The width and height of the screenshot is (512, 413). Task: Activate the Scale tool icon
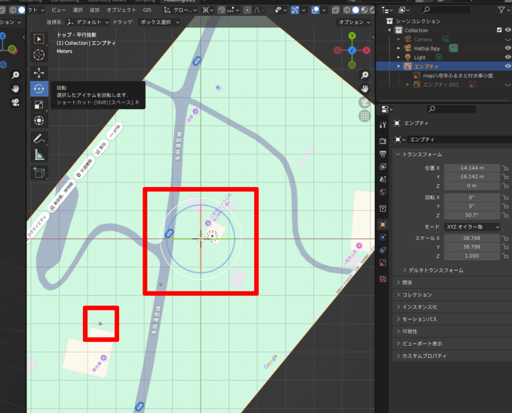point(39,104)
